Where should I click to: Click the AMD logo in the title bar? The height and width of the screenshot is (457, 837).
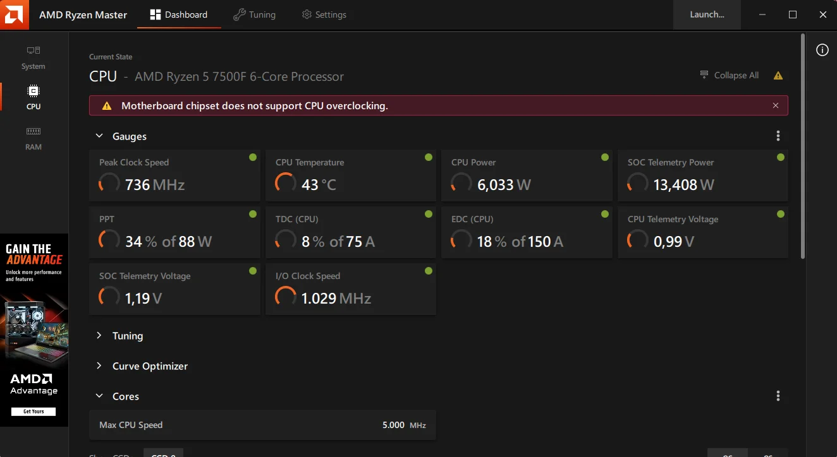coord(15,15)
